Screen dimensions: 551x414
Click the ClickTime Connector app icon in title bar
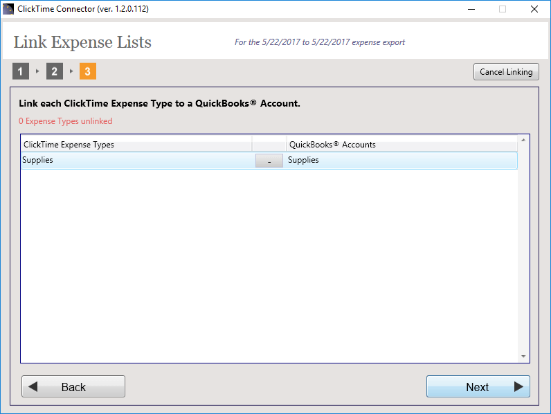8,9
